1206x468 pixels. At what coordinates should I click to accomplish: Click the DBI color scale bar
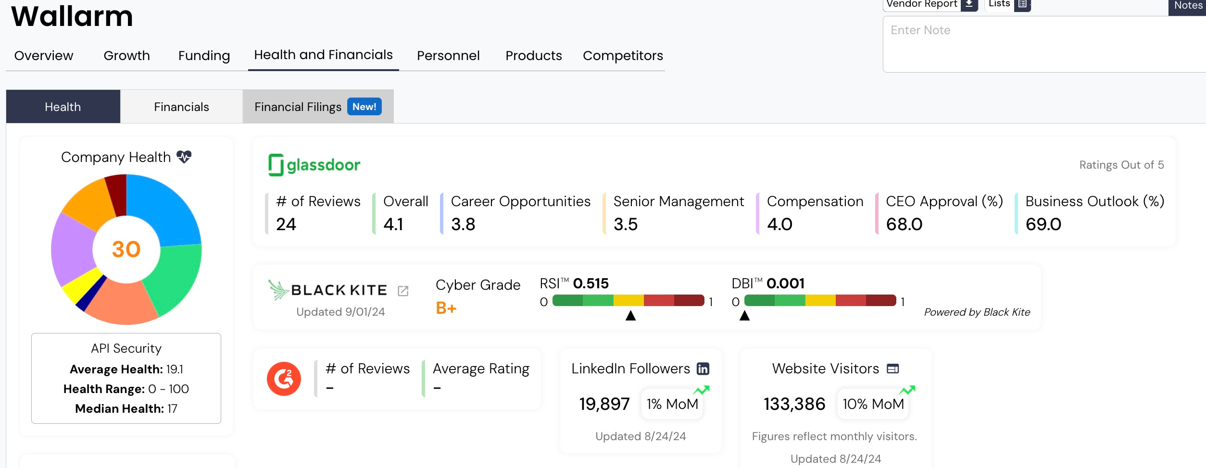tap(820, 301)
